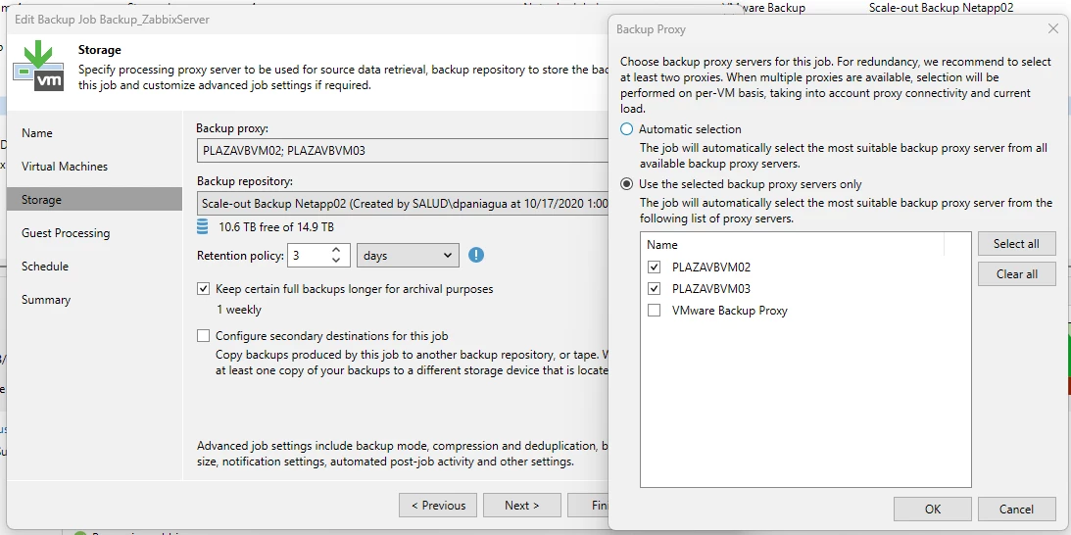
Task: Go to the Virtual Machines wizard step
Action: (x=65, y=167)
